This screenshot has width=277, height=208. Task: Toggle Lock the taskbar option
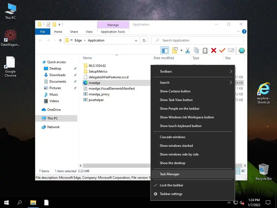pyautogui.click(x=193, y=185)
